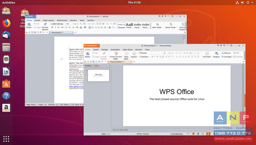The height and width of the screenshot is (145, 256).
Task: Click font size field in Presentation
Action: click(x=166, y=53)
